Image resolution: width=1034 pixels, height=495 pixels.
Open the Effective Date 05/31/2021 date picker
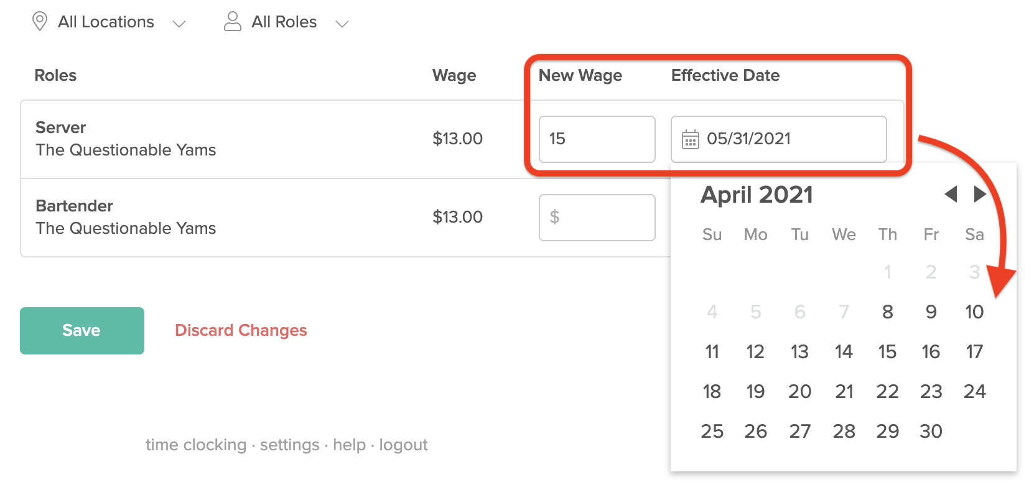[x=778, y=139]
